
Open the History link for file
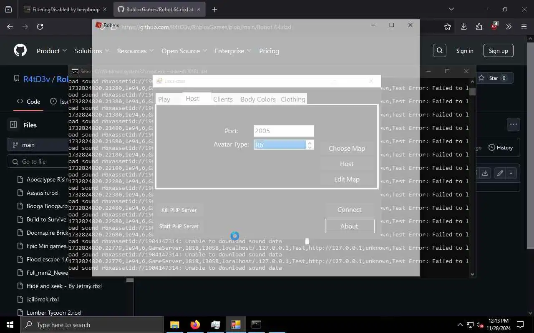point(501,147)
